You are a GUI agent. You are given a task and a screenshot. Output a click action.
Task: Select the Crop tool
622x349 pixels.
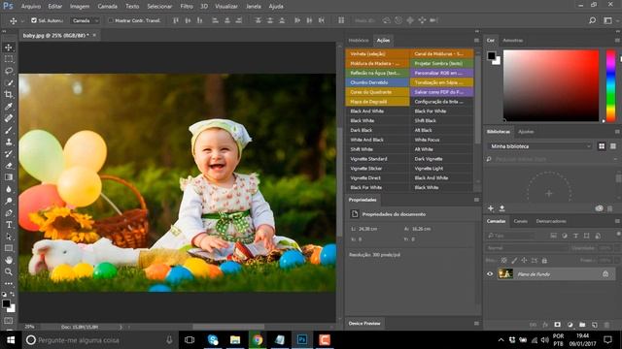click(9, 94)
